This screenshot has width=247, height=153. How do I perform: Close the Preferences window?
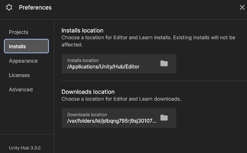[242, 7]
